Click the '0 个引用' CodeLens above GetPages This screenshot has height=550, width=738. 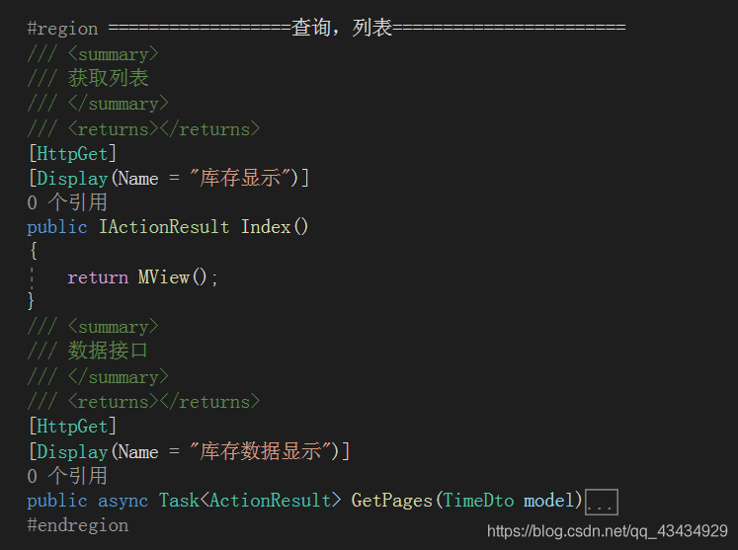point(67,476)
